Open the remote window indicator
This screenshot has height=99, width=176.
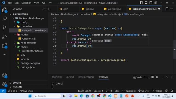(x=3, y=91)
